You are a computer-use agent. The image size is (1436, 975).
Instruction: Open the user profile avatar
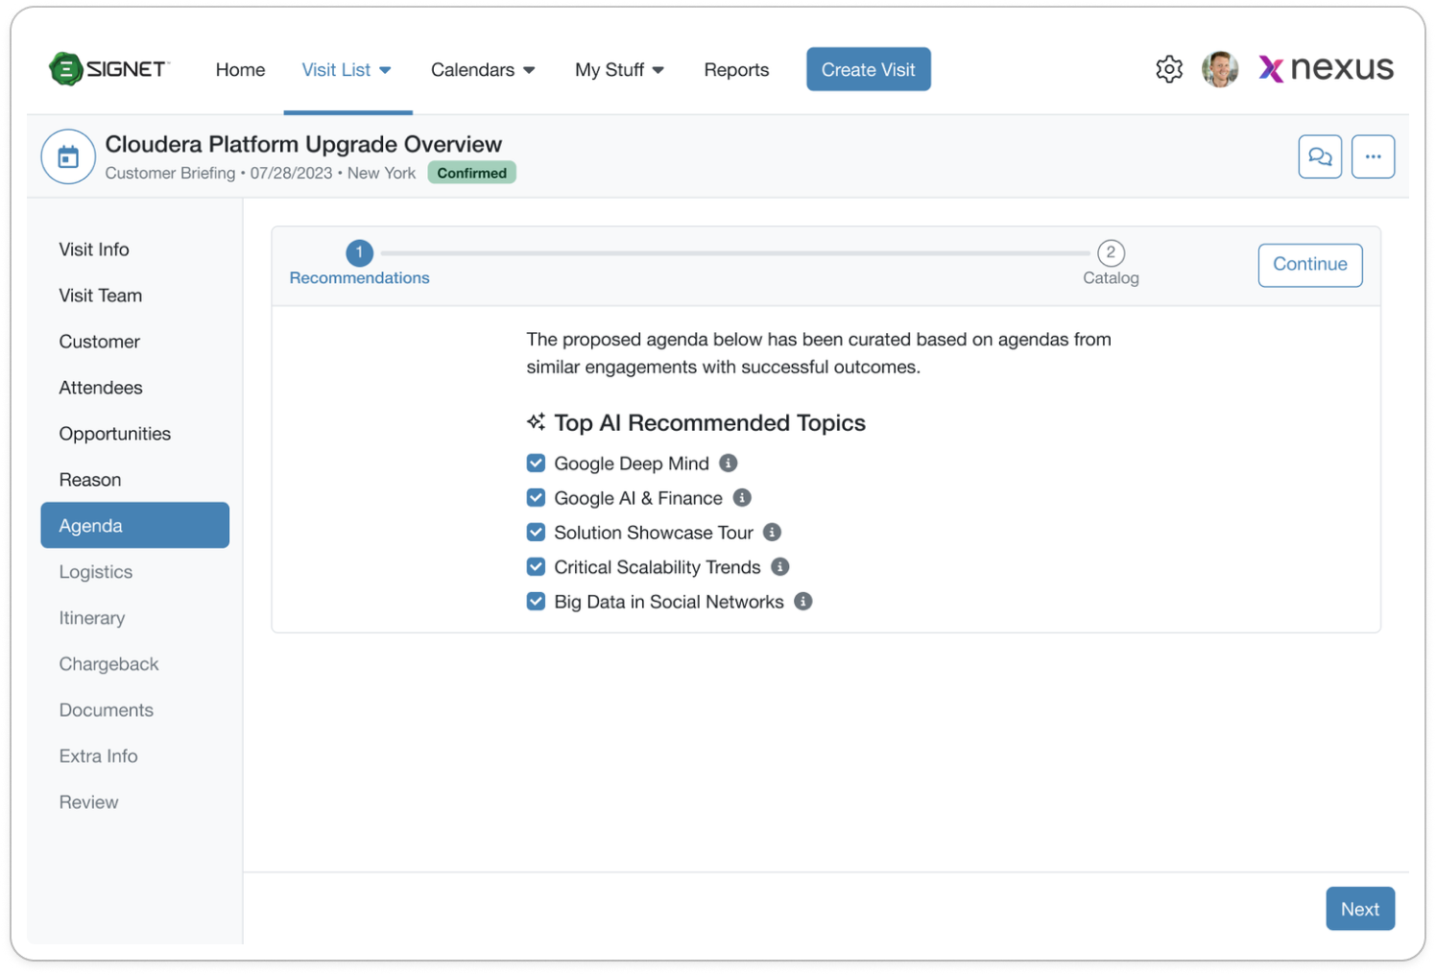(1219, 69)
